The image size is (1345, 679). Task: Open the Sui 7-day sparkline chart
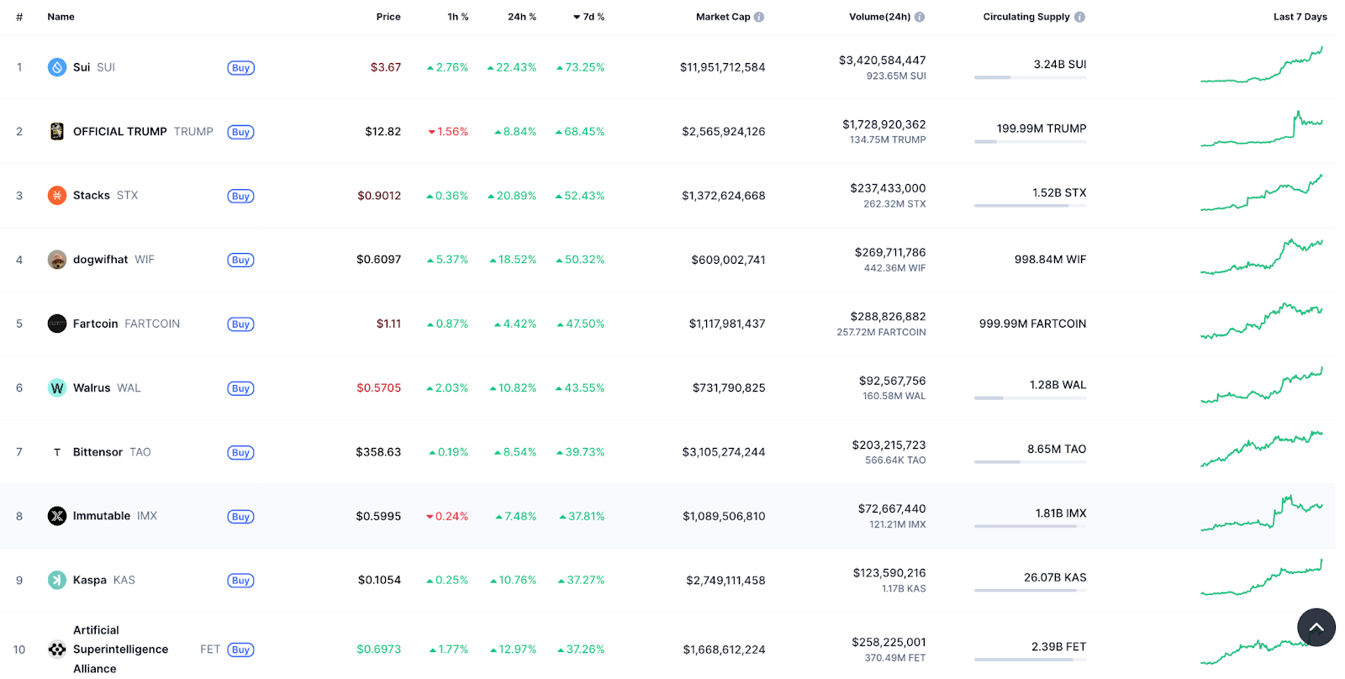1261,66
